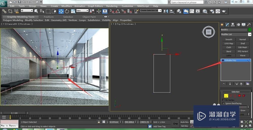Apply the Shell modifier button
The image size is (253, 130).
tap(243, 43)
